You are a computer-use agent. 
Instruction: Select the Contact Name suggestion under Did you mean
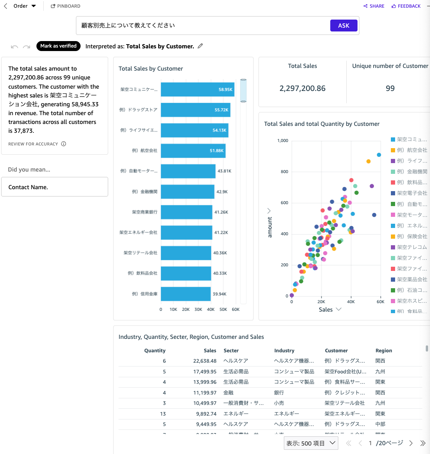click(54, 187)
